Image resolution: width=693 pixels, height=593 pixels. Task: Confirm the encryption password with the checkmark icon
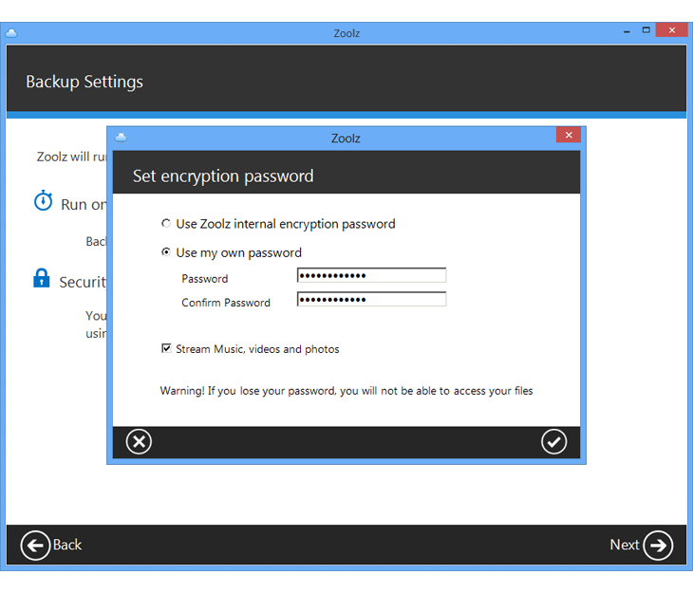(553, 441)
